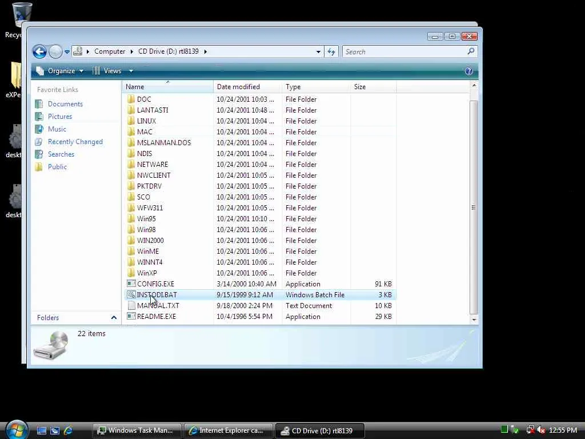Image resolution: width=585 pixels, height=439 pixels.
Task: Select the WFW311 folder icon
Action: point(131,207)
